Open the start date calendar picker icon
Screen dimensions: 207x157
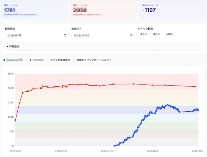(x=65, y=35)
